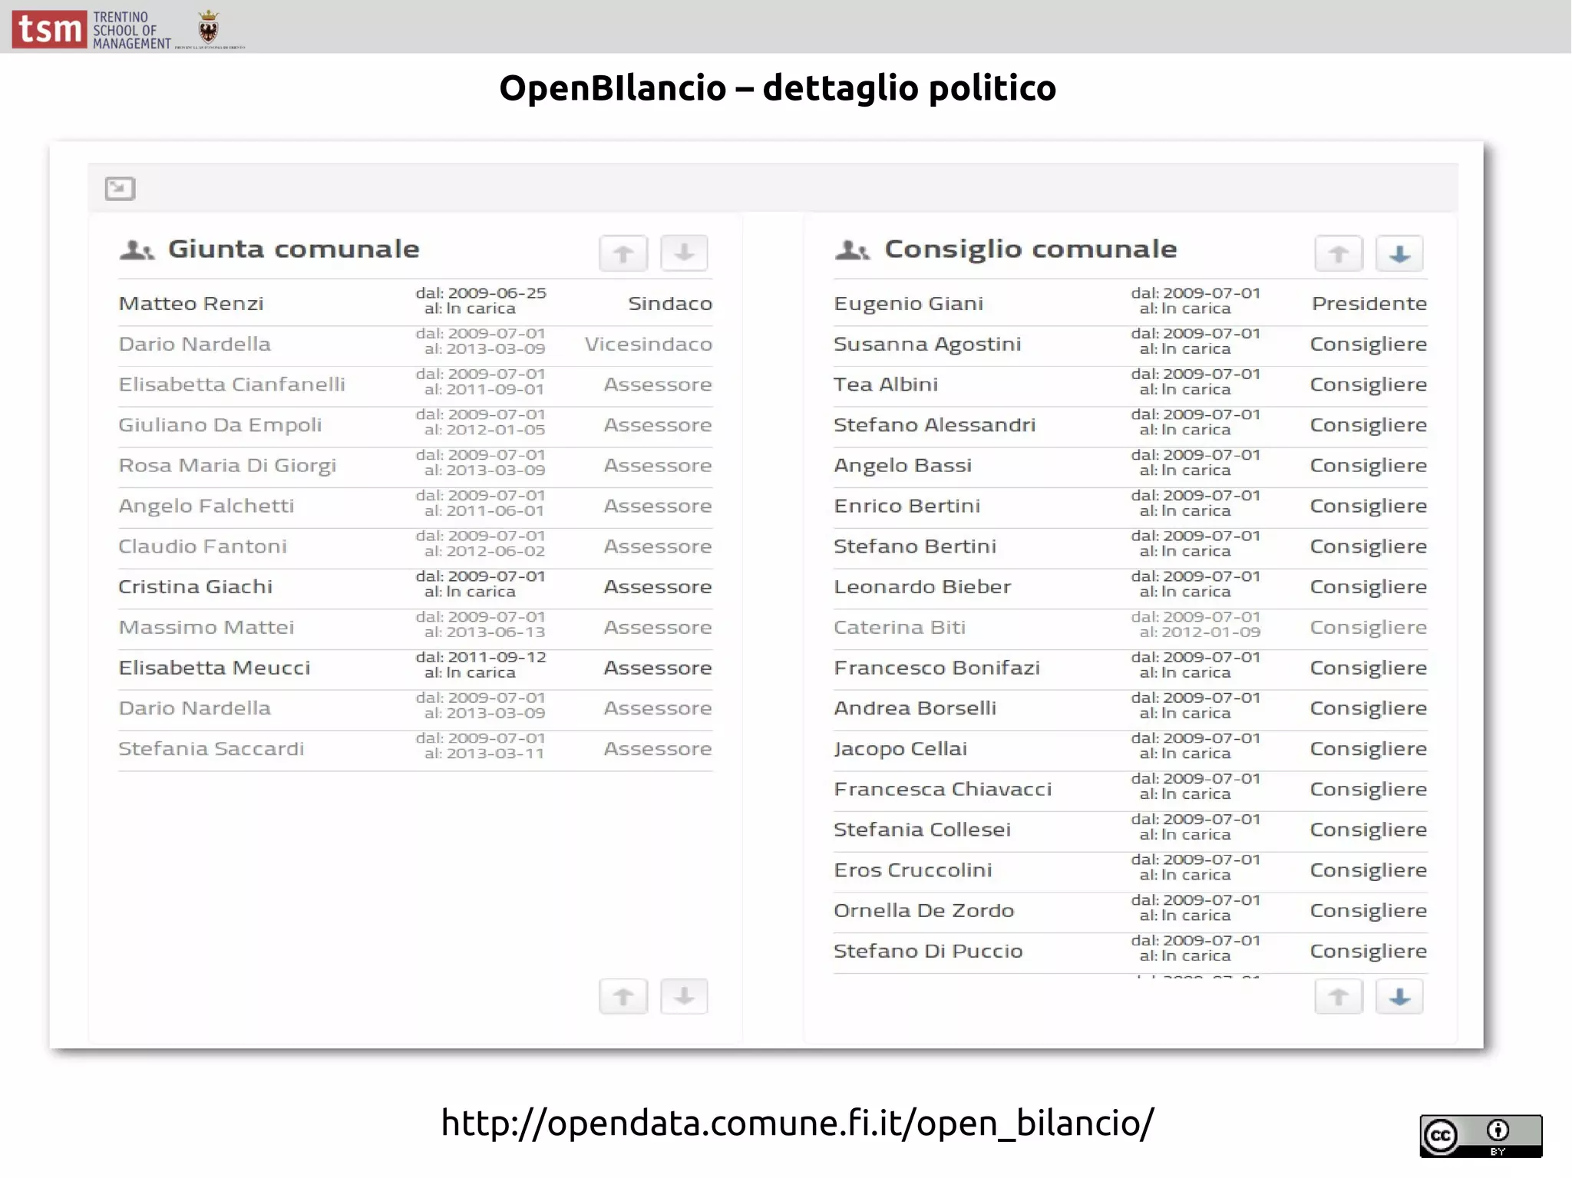Click the Giunta comunale heading
Screen dimensions: 1572x1178
pyautogui.click(x=293, y=249)
